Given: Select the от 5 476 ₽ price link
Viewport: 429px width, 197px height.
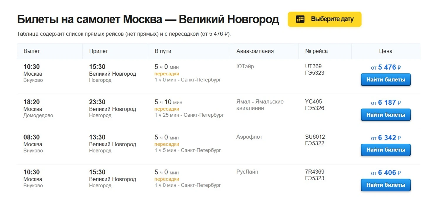Looking at the screenshot, I should click(386, 67).
